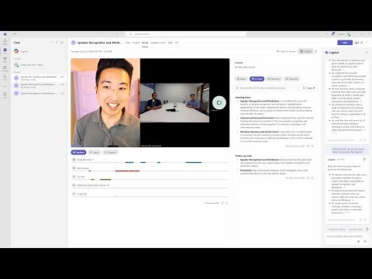Send the Copilot message

tap(365, 242)
